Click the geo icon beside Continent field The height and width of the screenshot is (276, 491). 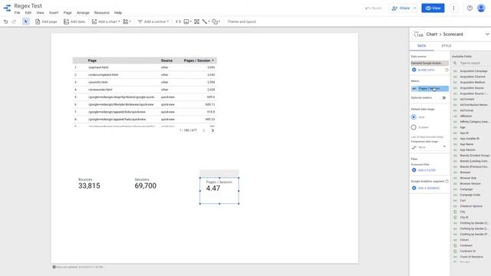coord(455,245)
